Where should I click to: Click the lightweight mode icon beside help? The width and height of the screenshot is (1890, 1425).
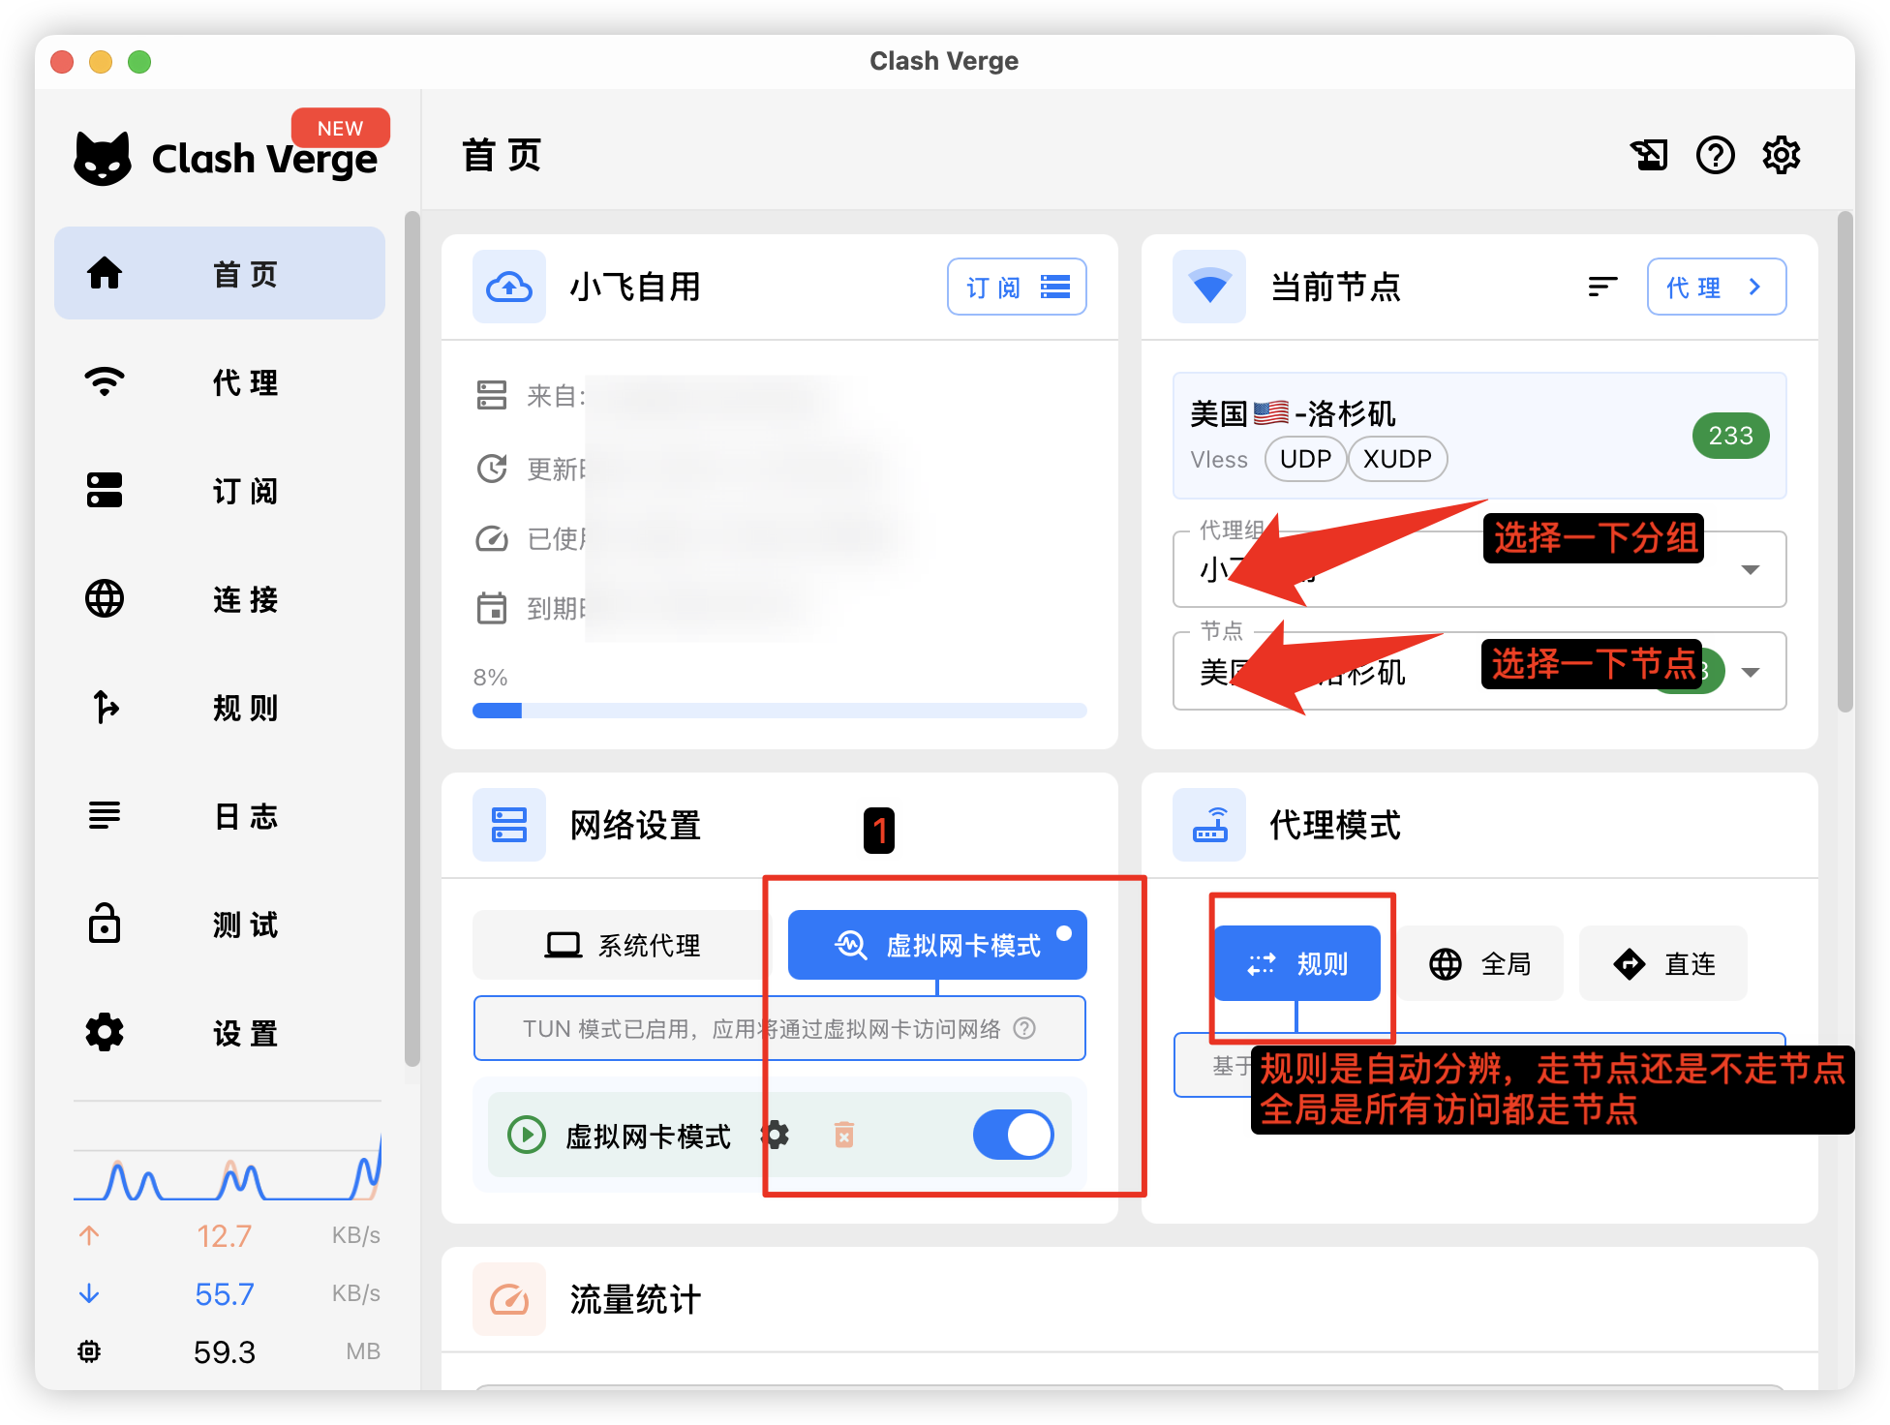pyautogui.click(x=1649, y=155)
